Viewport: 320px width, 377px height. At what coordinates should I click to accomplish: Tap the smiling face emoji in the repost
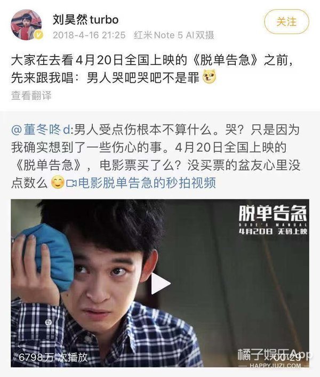58,182
